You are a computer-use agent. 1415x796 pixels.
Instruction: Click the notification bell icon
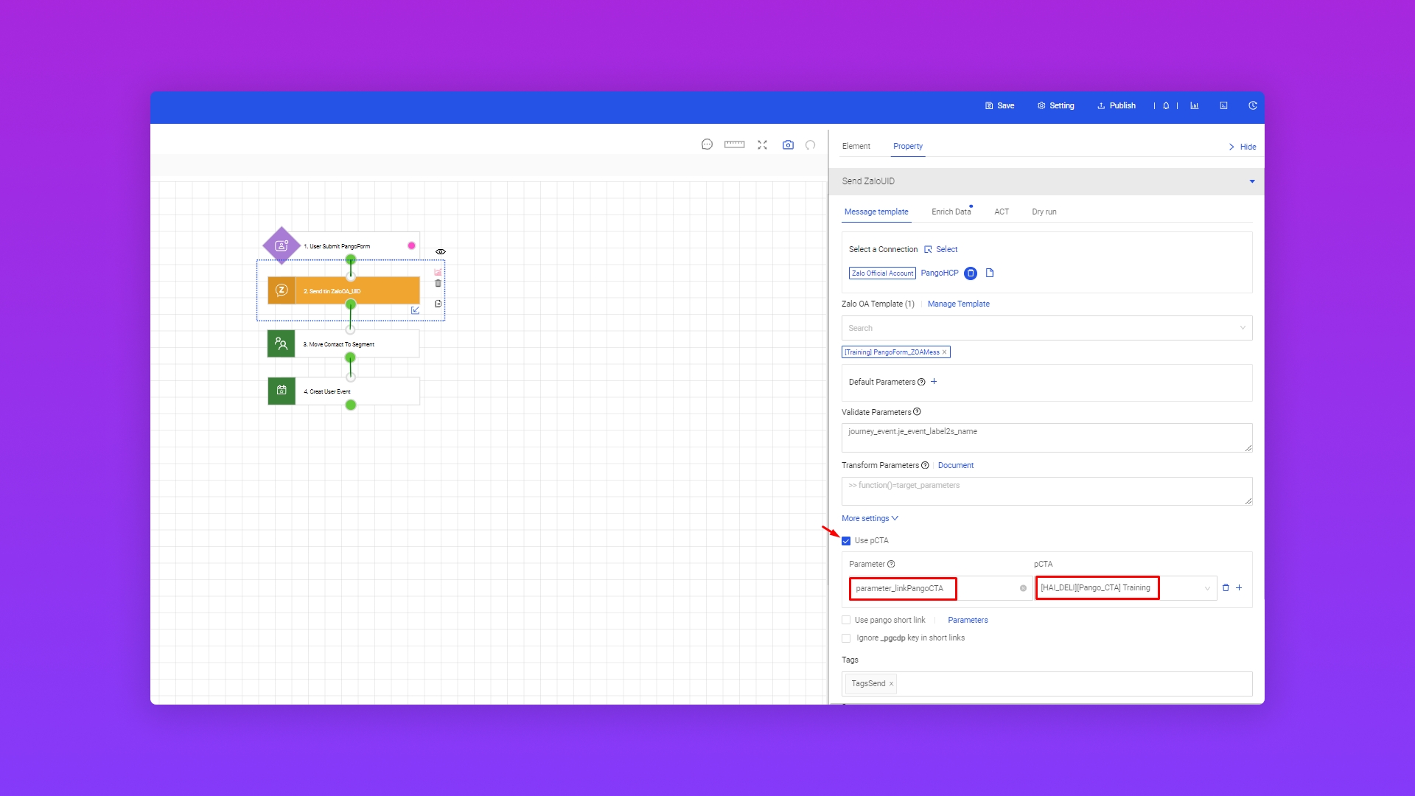point(1166,106)
